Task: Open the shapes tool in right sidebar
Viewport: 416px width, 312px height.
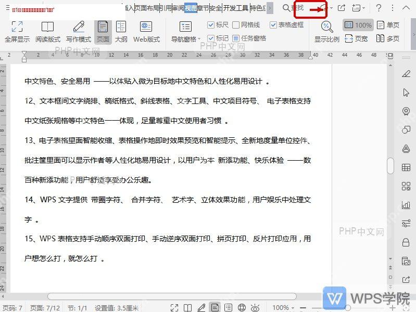Action: click(x=406, y=130)
